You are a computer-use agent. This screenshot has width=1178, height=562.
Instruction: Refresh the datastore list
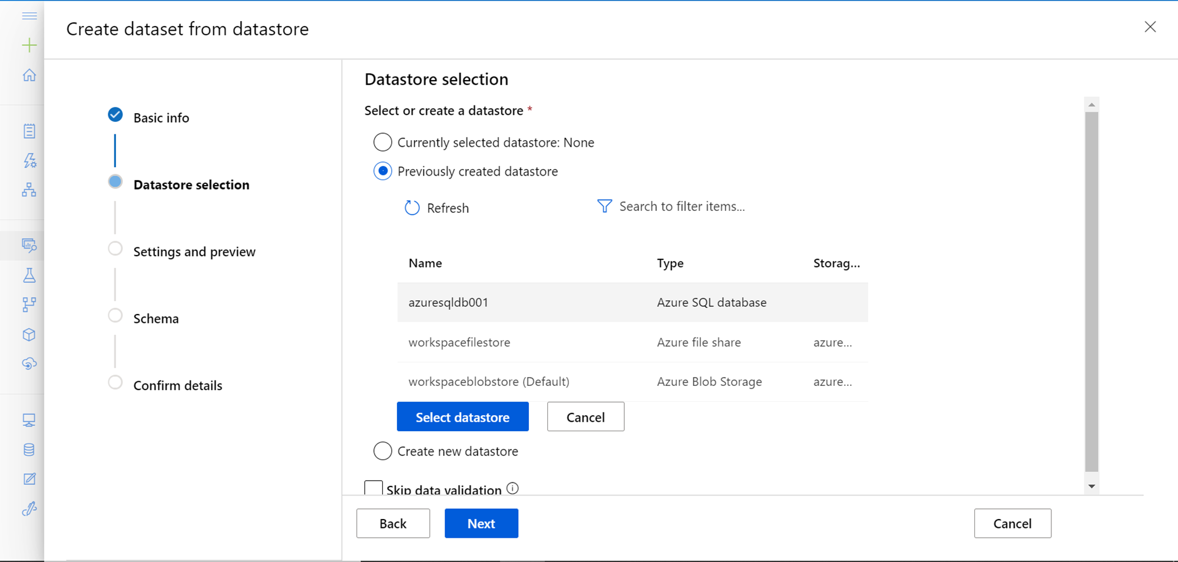coord(437,208)
